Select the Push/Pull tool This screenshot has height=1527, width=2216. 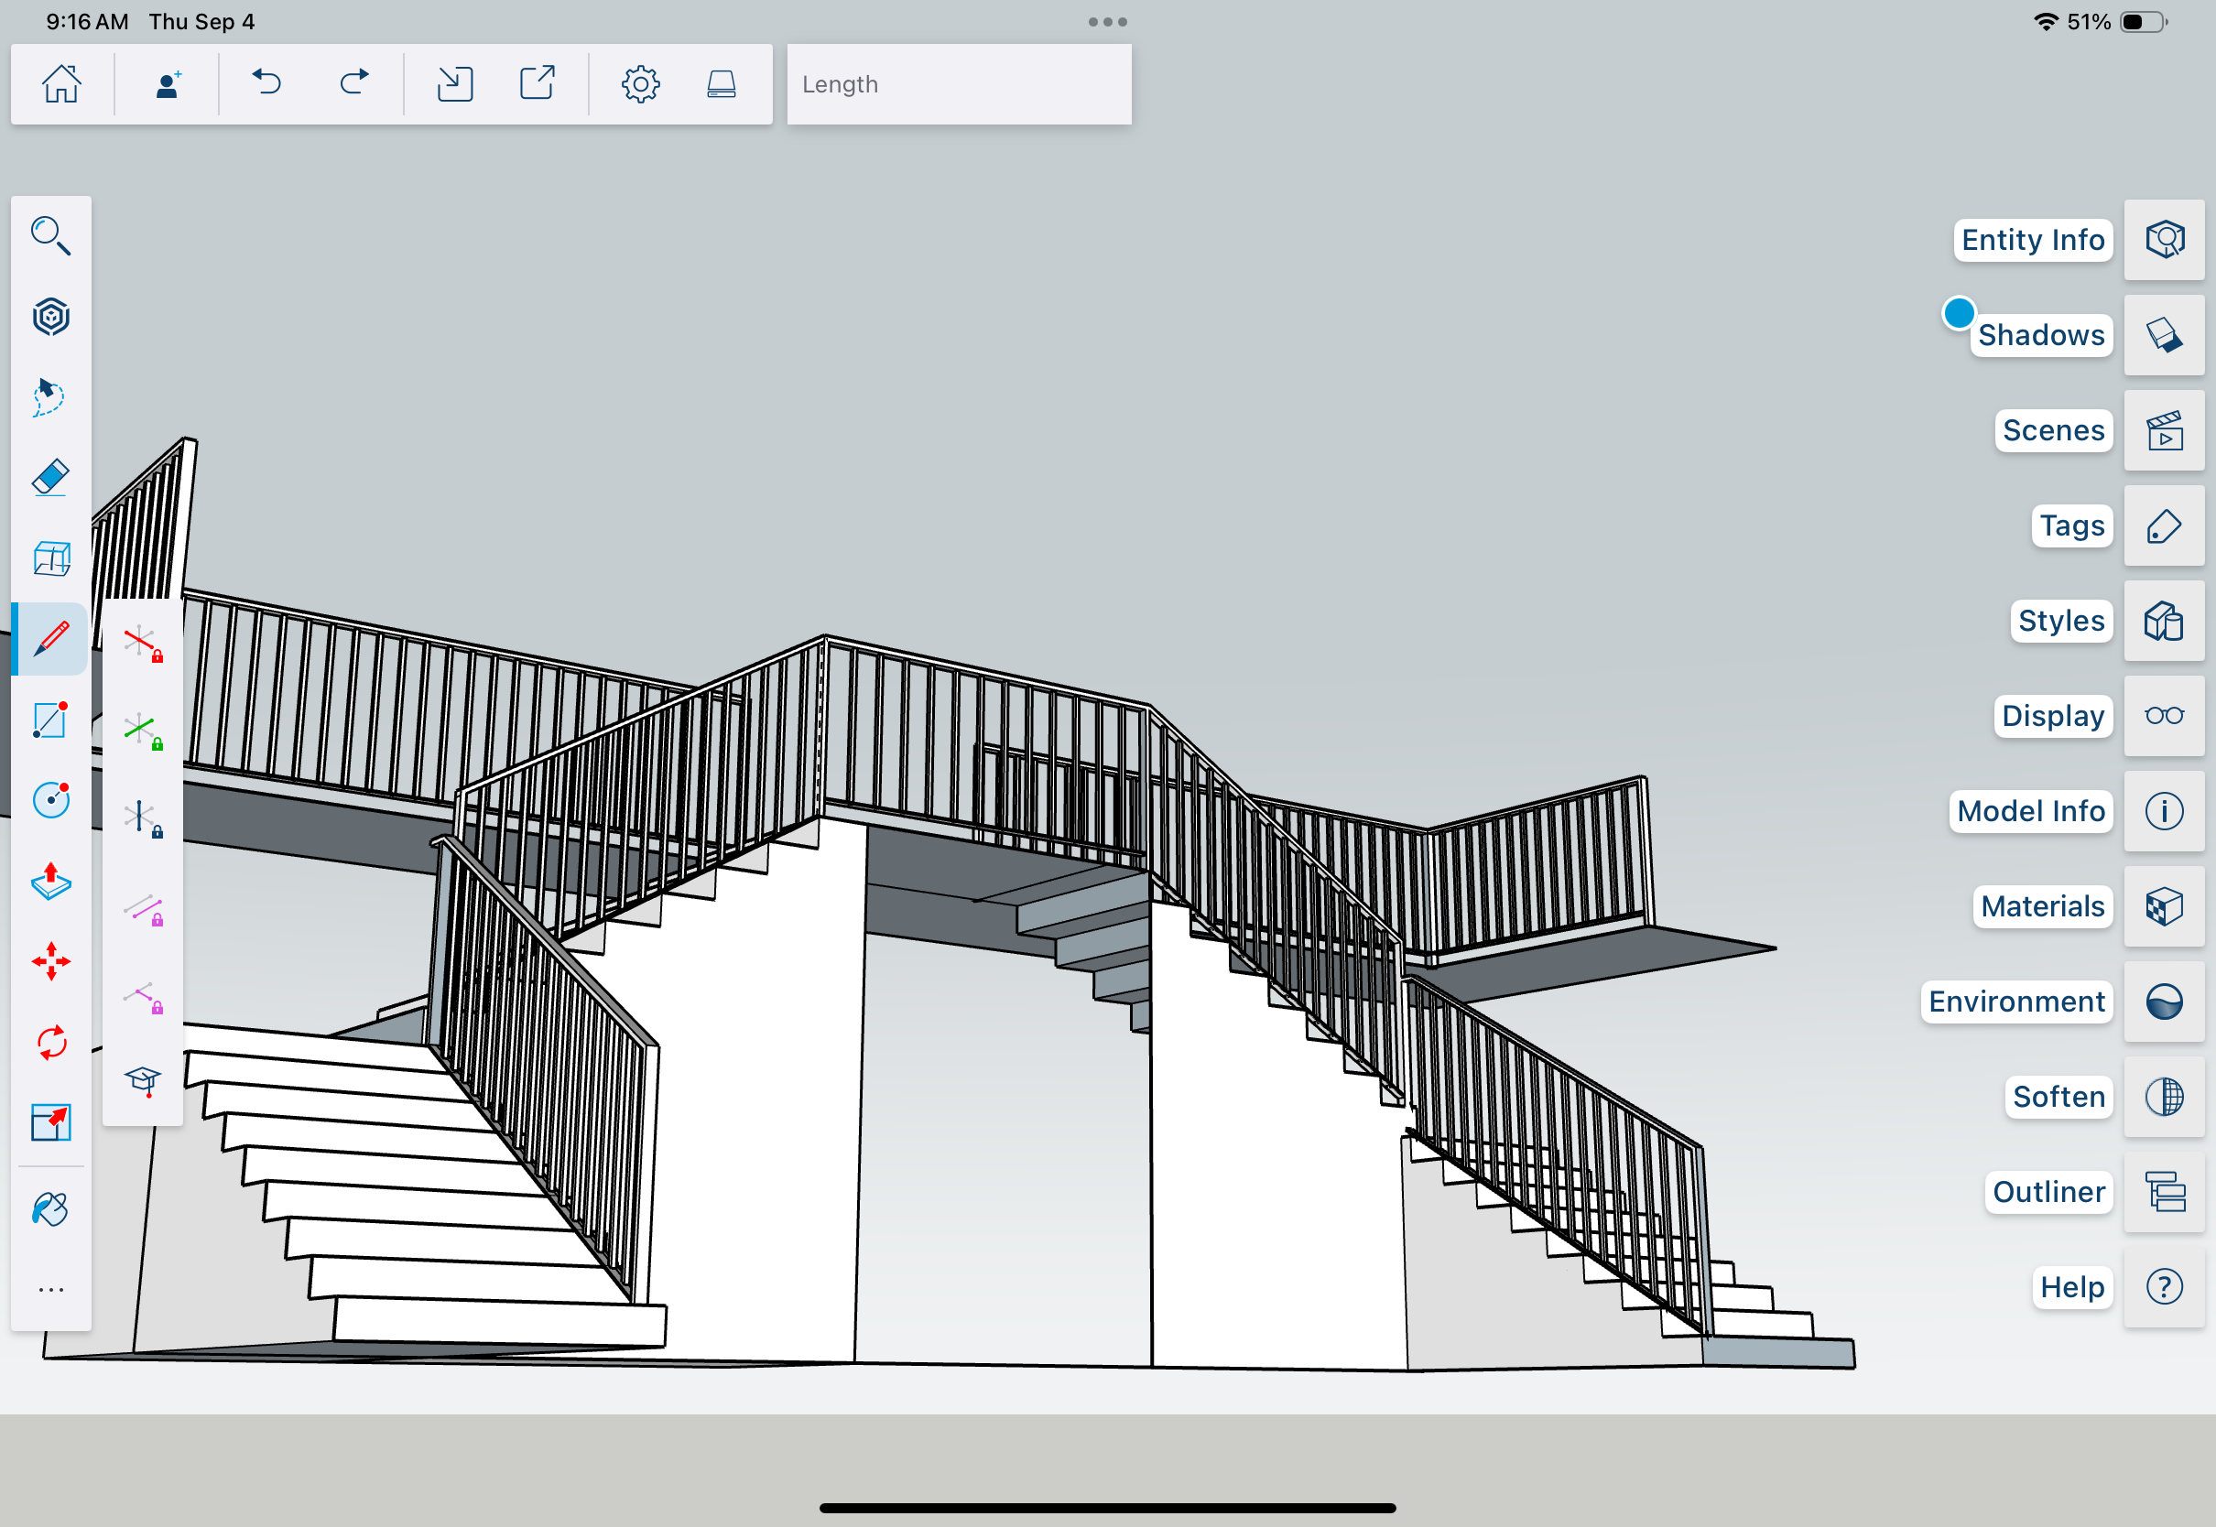[x=50, y=881]
